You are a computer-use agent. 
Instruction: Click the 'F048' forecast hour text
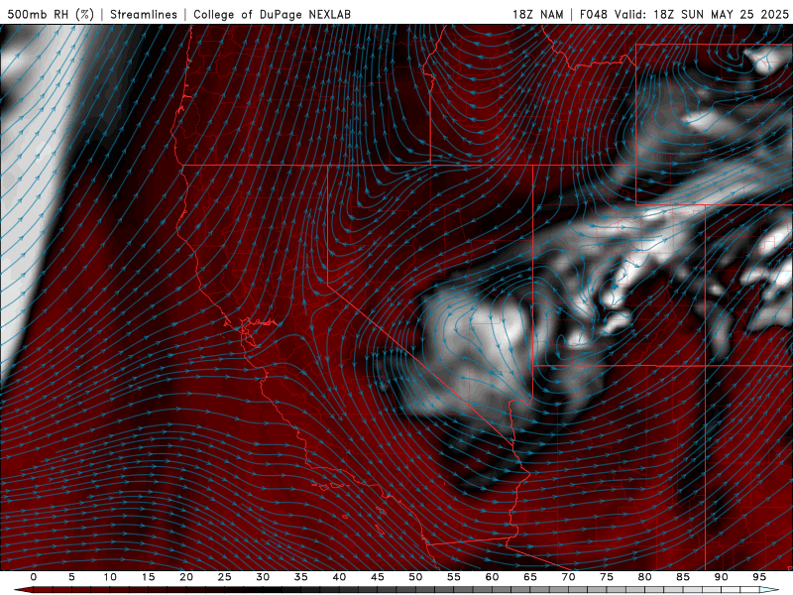point(593,14)
